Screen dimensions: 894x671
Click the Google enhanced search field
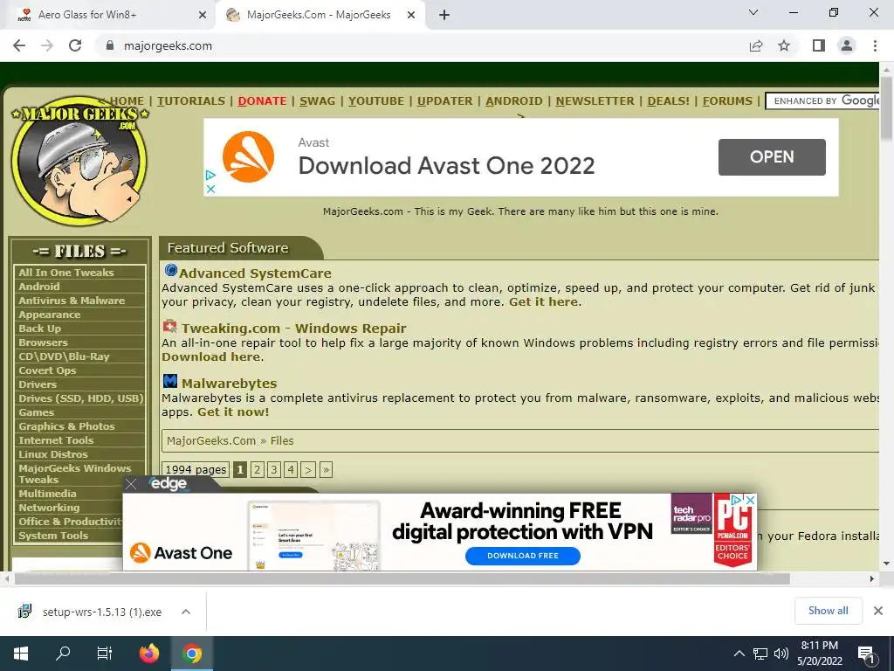[x=822, y=101]
